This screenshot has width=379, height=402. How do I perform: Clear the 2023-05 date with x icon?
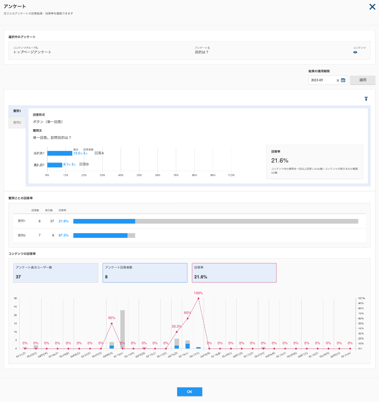coord(338,80)
